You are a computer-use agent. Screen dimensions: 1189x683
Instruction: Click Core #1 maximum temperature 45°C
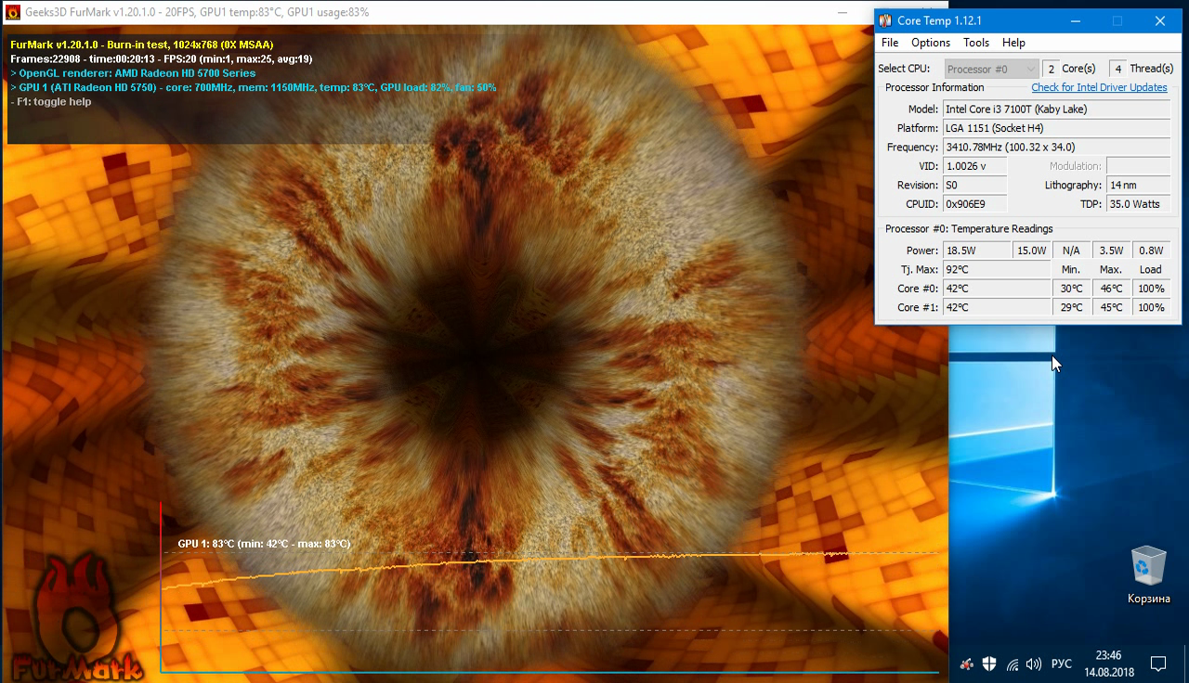[1111, 307]
